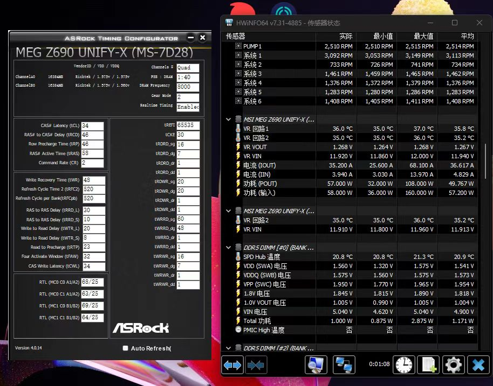
Task: Click the Four Activate Window (tFAW) field
Action: (94, 257)
